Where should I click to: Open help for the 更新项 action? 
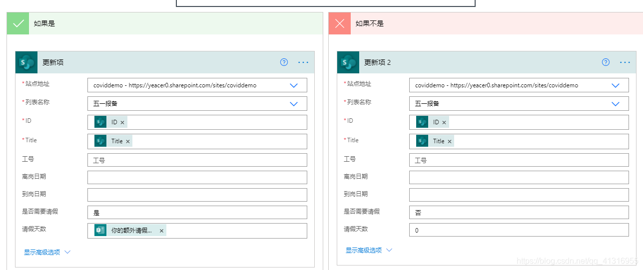point(284,62)
